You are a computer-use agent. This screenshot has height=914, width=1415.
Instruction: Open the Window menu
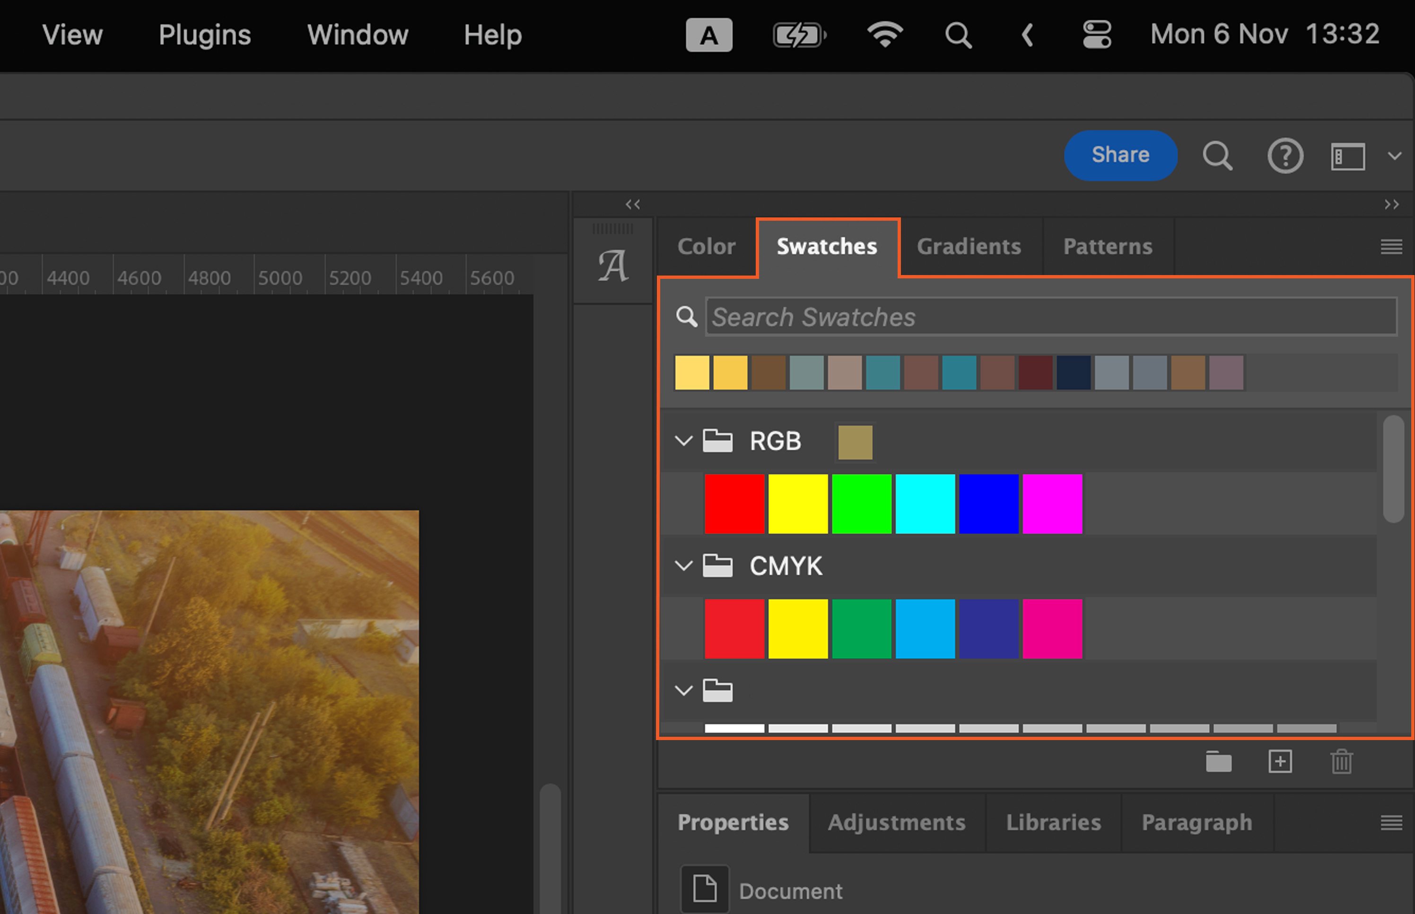[358, 34]
